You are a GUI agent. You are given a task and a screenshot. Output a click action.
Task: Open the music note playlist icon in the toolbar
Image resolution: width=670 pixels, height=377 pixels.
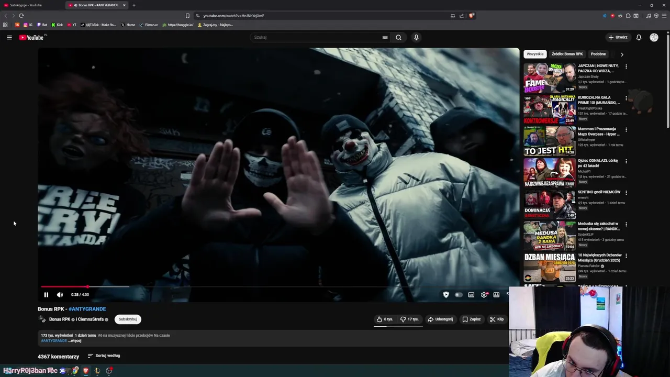coord(649,16)
